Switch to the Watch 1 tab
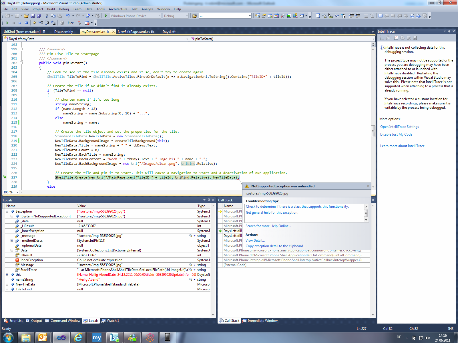 pos(110,321)
